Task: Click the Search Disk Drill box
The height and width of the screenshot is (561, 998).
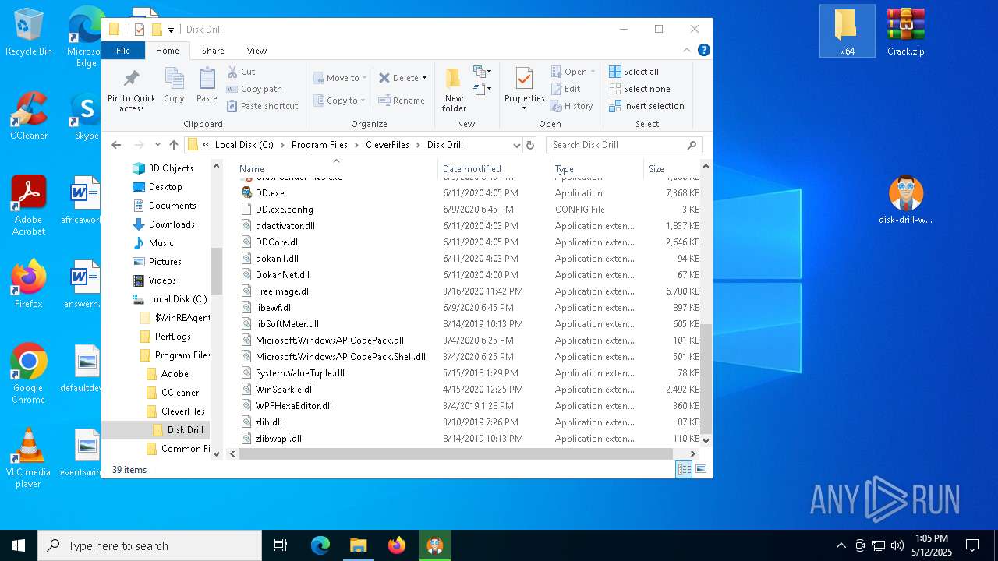Action: pyautogui.click(x=624, y=145)
